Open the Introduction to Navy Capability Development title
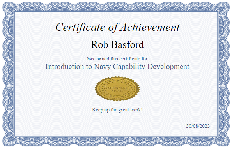 coord(117,67)
